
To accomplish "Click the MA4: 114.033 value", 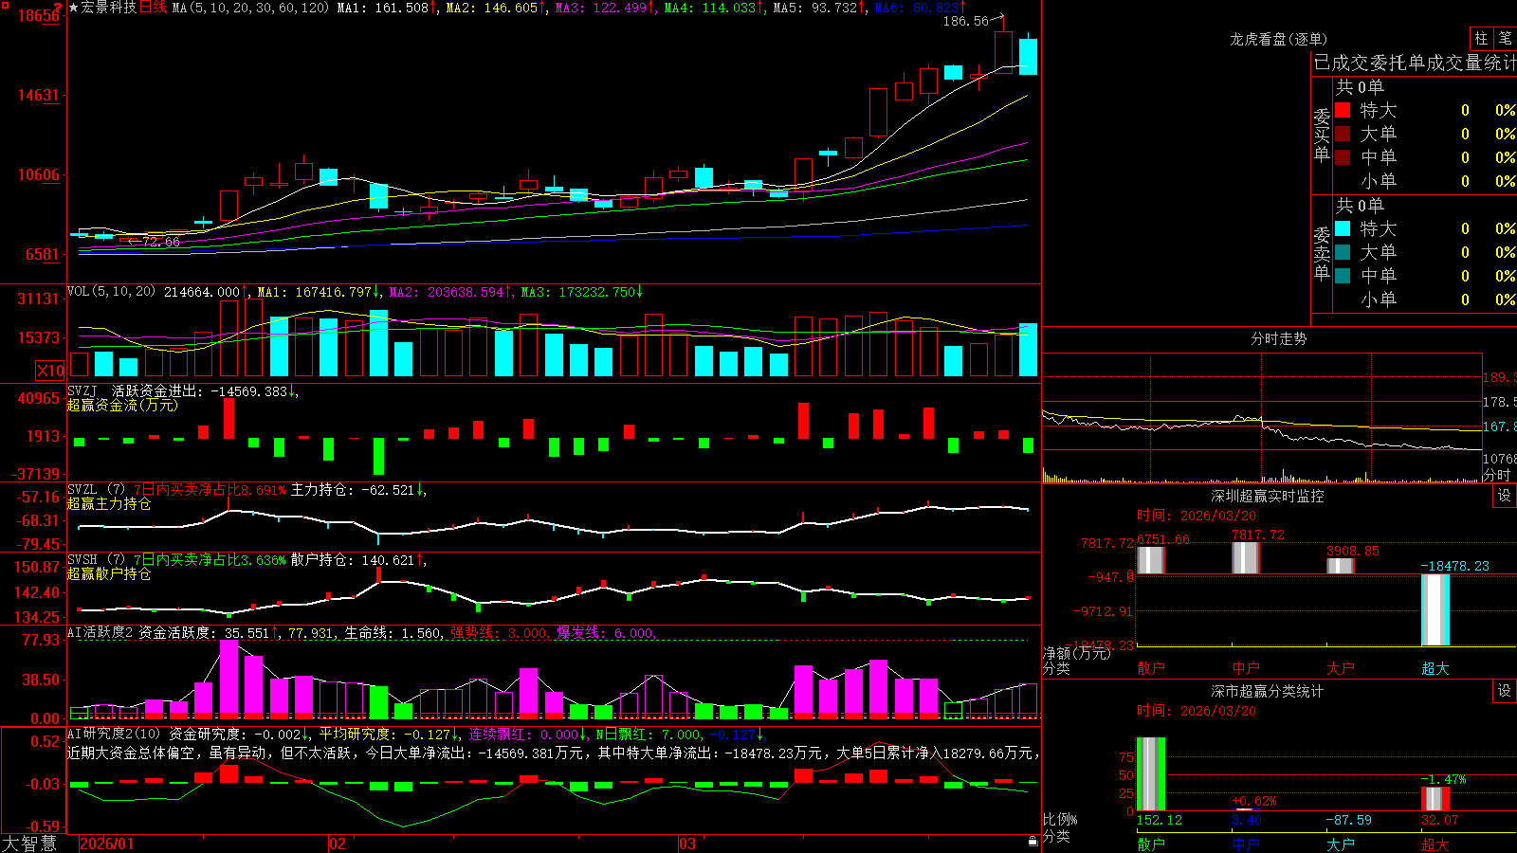I will pyautogui.click(x=714, y=8).
